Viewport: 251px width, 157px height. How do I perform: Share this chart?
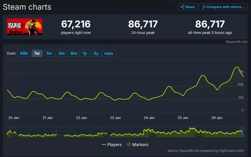(187, 7)
